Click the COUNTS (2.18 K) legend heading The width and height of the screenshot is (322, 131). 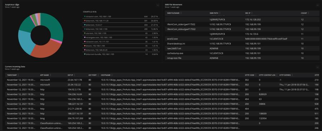click(90, 12)
